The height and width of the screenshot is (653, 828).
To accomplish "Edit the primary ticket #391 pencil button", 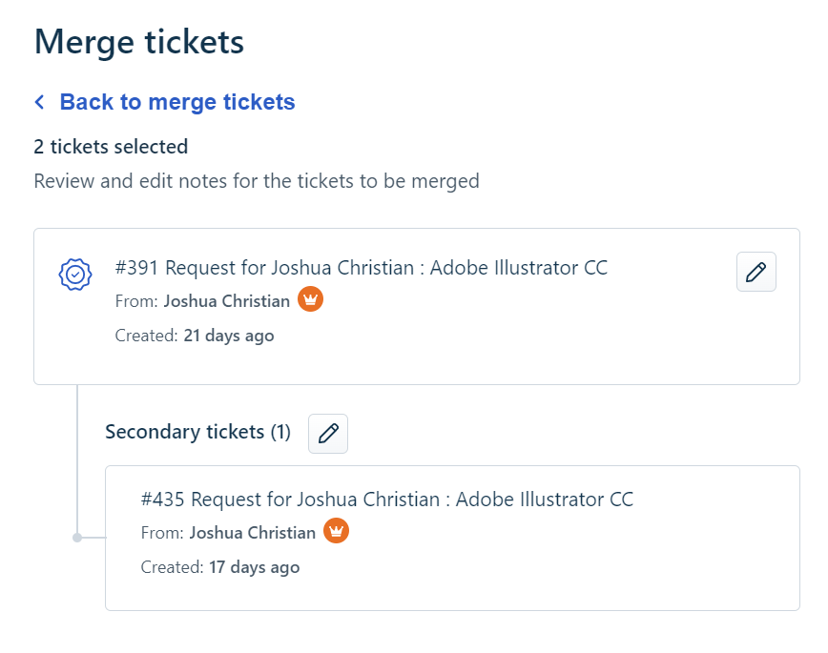I will [756, 272].
